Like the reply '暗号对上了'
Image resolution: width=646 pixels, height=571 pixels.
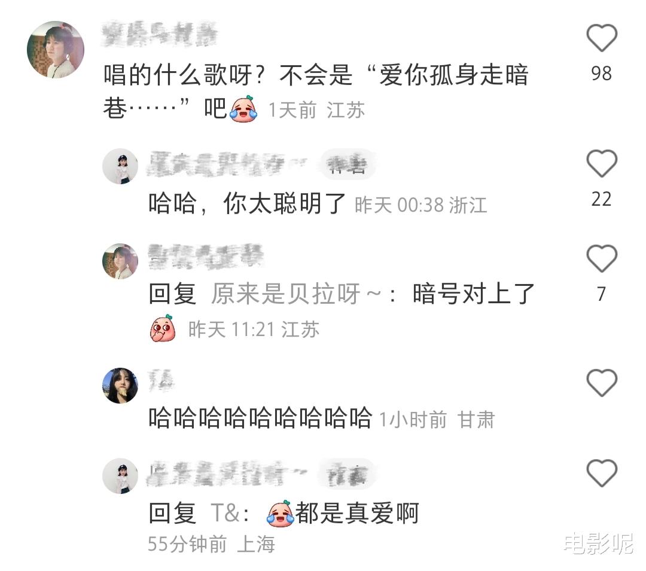point(602,258)
